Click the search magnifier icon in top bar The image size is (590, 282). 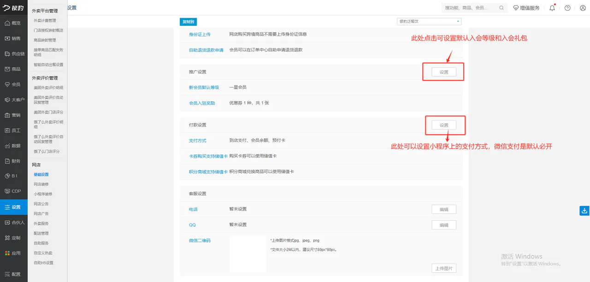501,8
